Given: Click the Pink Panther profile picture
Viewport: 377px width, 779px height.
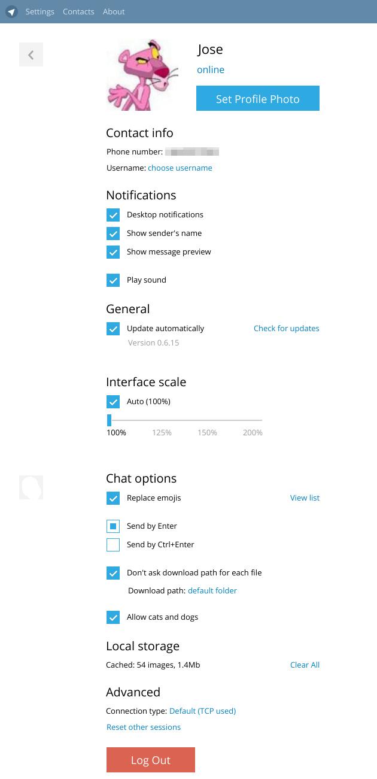Looking at the screenshot, I should point(142,75).
